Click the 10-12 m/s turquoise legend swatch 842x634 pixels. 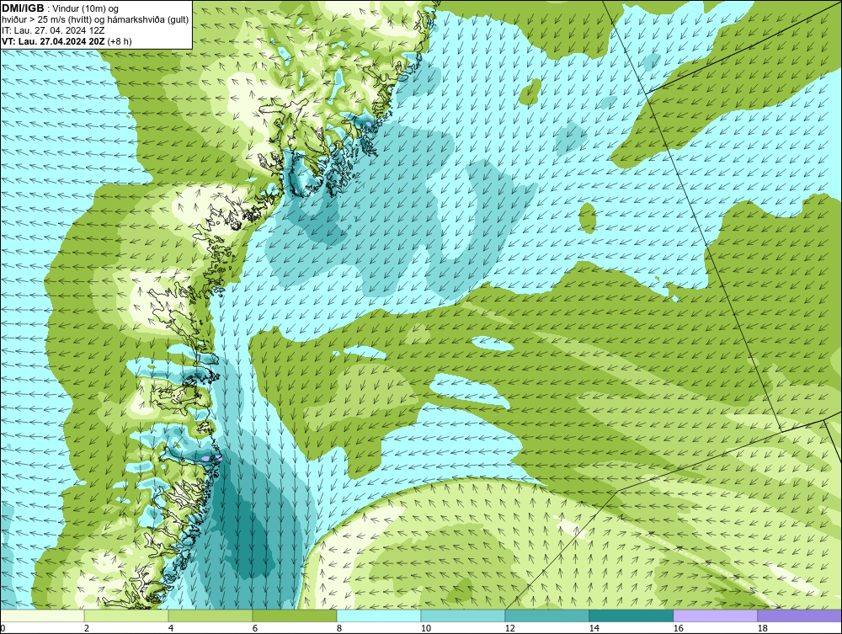coord(463,615)
